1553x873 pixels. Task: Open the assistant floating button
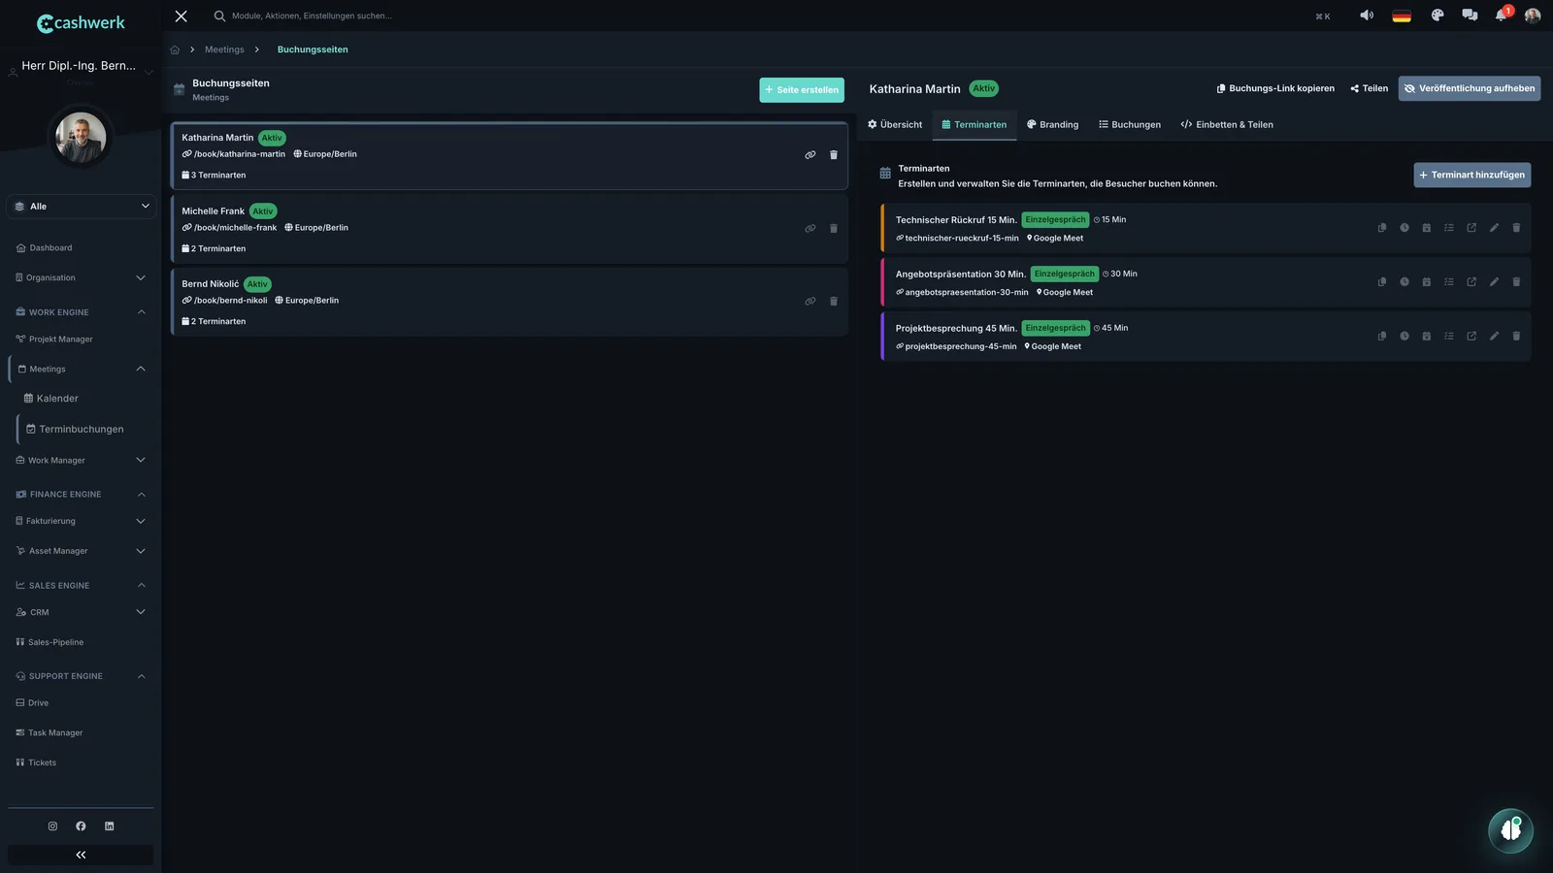click(x=1510, y=830)
